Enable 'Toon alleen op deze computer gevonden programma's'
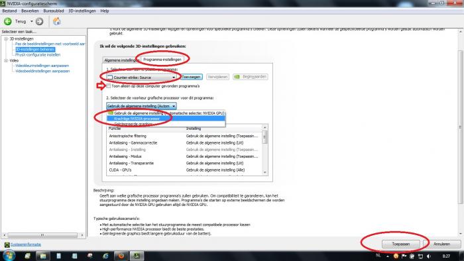 coord(109,86)
